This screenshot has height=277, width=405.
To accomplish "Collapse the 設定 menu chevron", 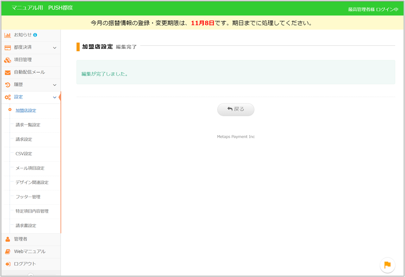I will [x=55, y=97].
